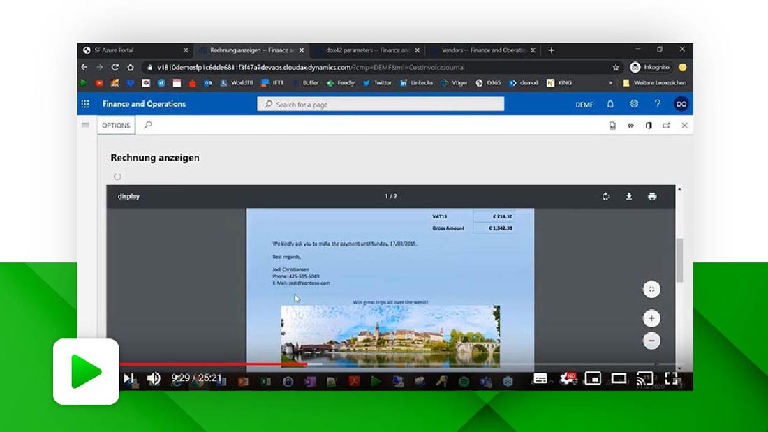This screenshot has width=768, height=432.
Task: Click the browser address bar URL
Action: click(x=311, y=68)
